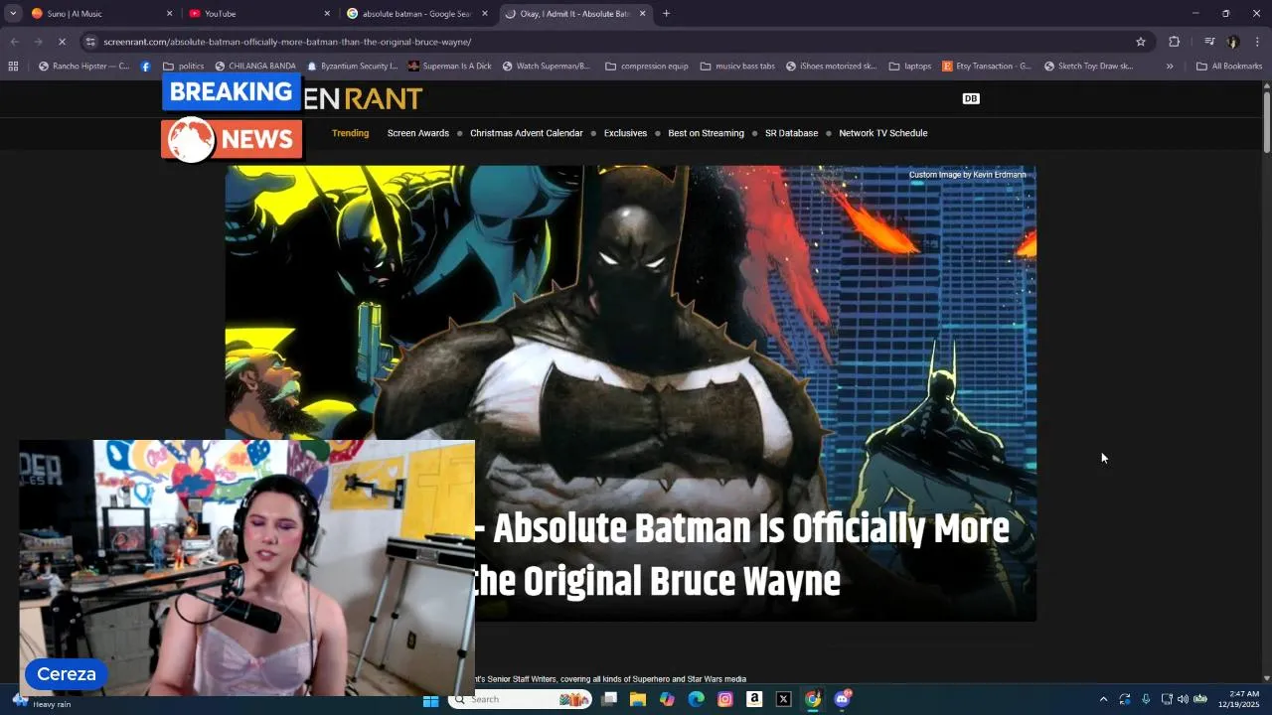Screen dimensions: 1272x715
Task: Click the microphone icon in system tray
Action: tap(1146, 699)
